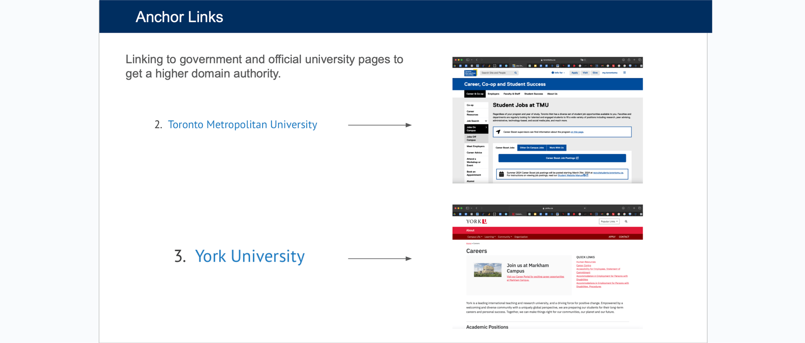Open the Popular Links dropdown
The height and width of the screenshot is (343, 805).
click(x=609, y=221)
